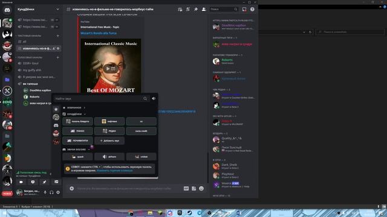The height and width of the screenshot is (217, 387).
Task: Toggle microphone mute in user panel
Action: (45, 192)
